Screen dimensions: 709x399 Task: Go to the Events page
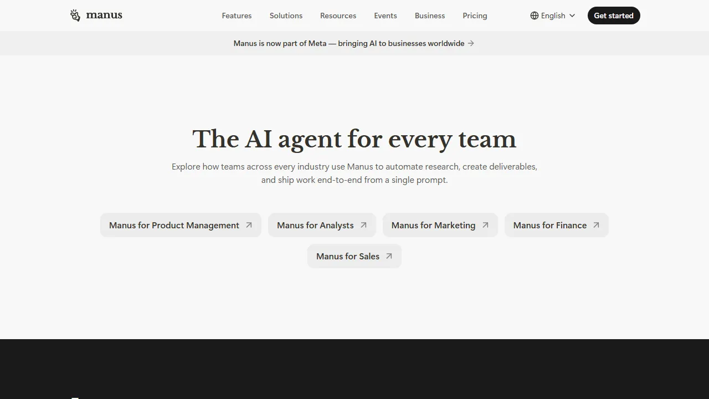click(x=386, y=16)
